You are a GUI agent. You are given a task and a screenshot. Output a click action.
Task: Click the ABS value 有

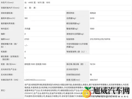tap(91, 75)
